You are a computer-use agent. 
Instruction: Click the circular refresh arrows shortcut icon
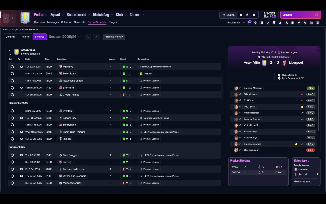(268, 23)
